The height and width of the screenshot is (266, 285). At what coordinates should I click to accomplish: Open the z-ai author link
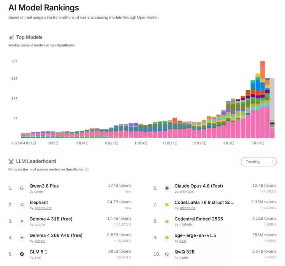click(x=38, y=257)
